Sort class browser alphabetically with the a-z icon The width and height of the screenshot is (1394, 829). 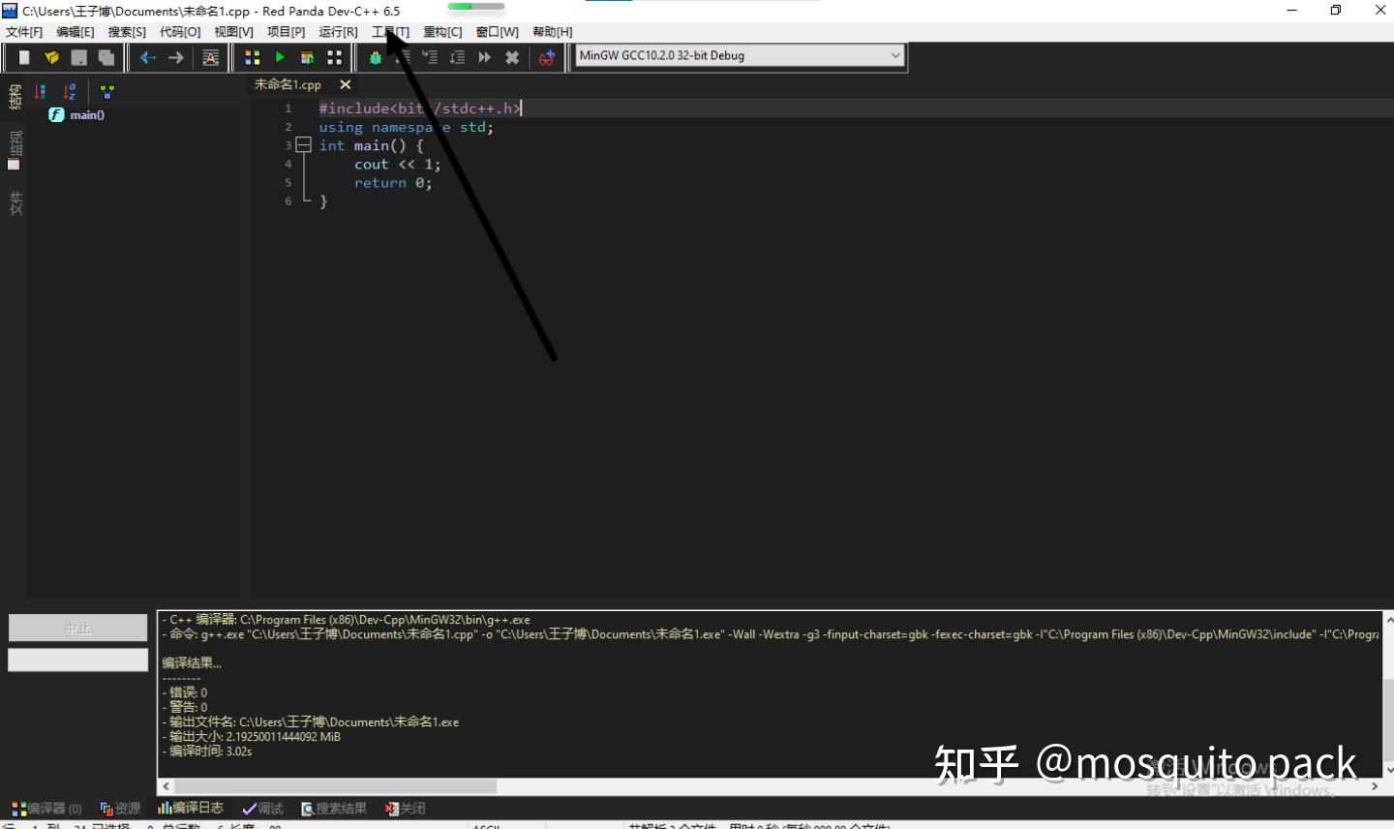(x=68, y=90)
